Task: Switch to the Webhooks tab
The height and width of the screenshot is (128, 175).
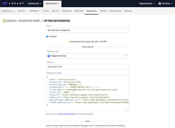Action: click(79, 11)
